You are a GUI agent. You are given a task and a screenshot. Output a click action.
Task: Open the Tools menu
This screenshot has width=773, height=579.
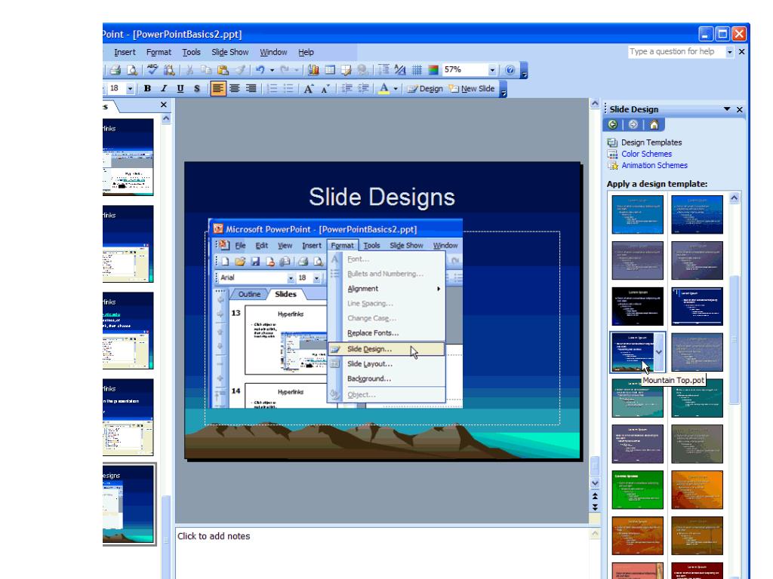[x=191, y=52]
